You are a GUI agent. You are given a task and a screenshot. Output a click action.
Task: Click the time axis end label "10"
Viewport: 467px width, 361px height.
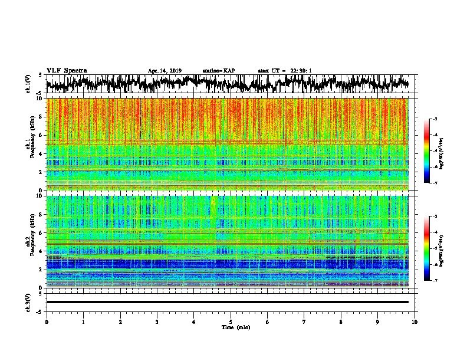415,322
